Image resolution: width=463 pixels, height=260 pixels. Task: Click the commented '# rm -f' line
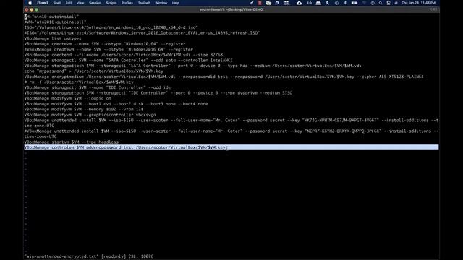point(79,82)
